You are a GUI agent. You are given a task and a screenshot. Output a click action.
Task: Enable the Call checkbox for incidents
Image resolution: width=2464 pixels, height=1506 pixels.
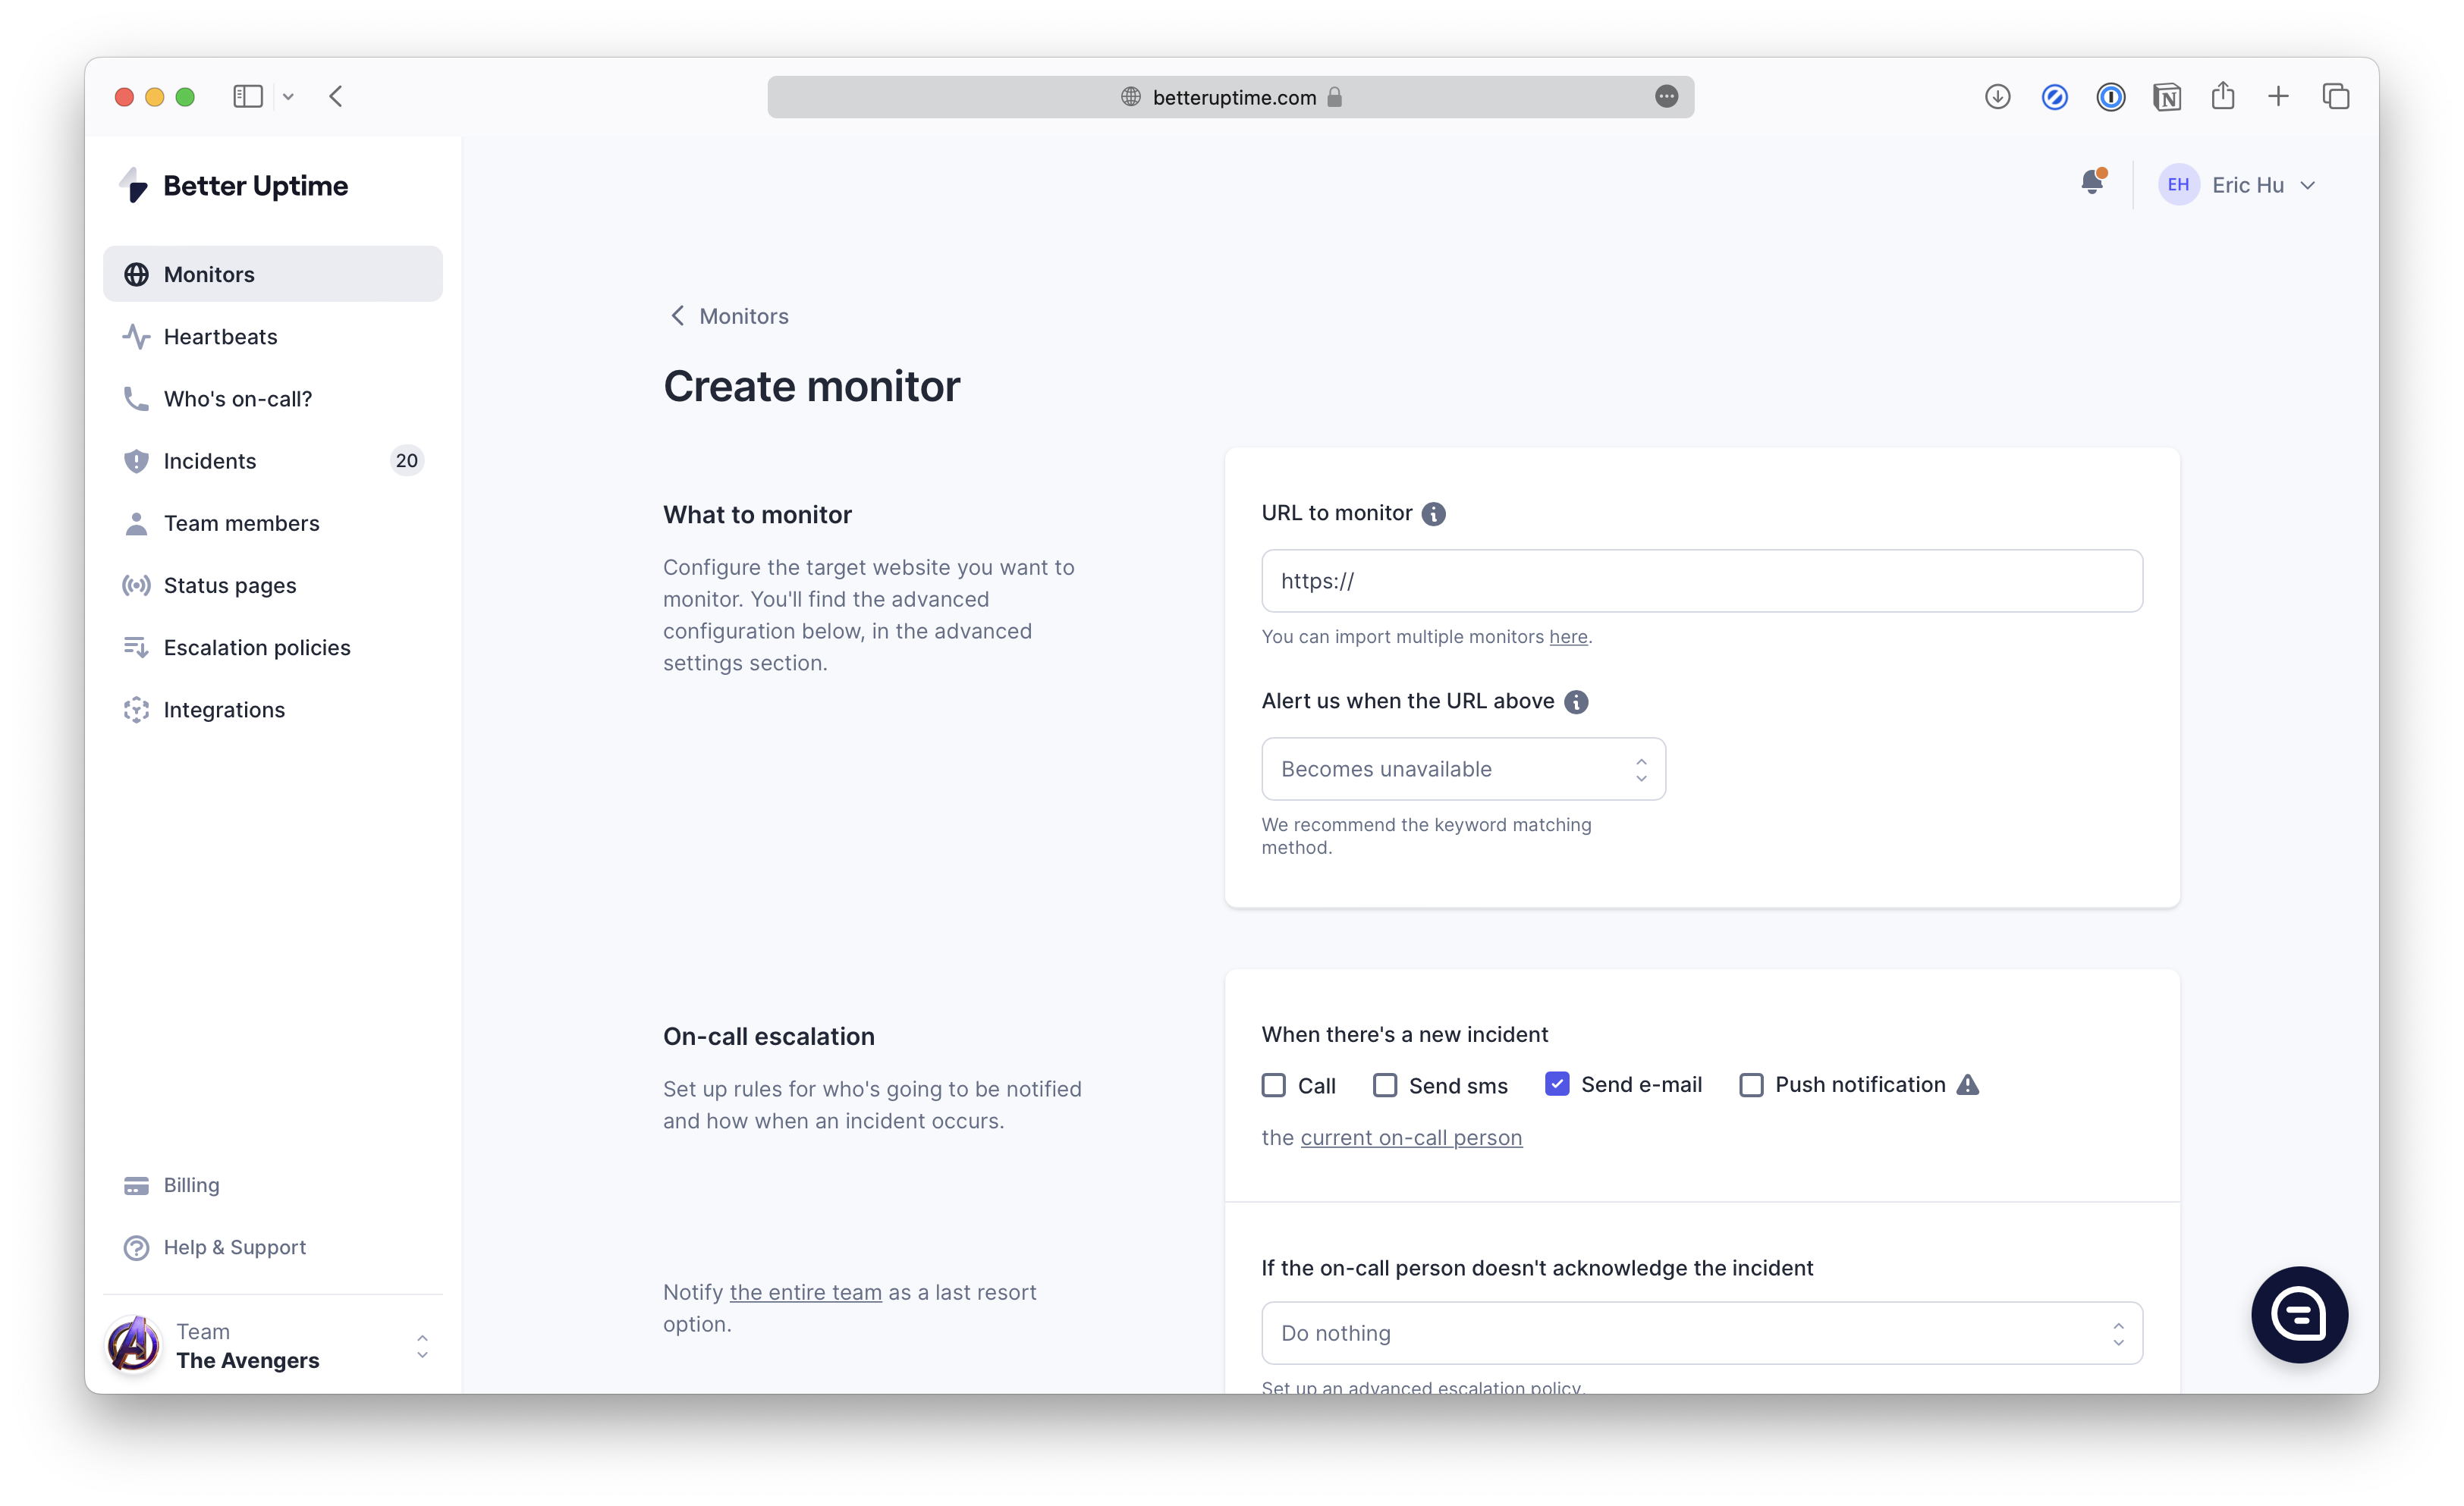point(1274,1084)
